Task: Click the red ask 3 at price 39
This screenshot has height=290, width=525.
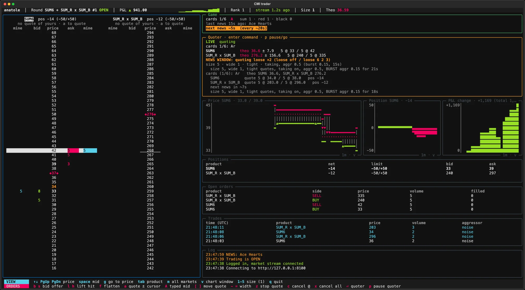Action: (x=69, y=164)
